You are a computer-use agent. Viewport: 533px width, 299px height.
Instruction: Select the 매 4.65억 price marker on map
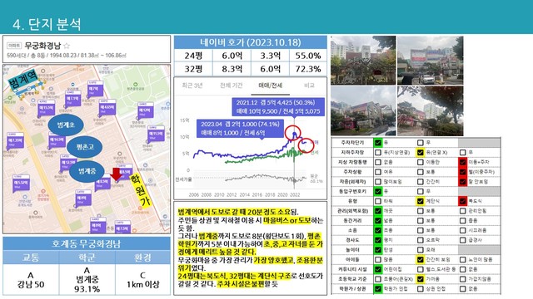pos(107,107)
